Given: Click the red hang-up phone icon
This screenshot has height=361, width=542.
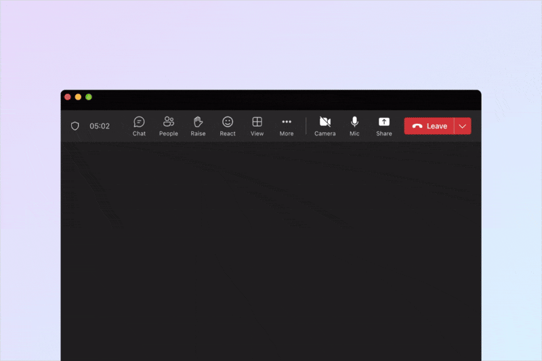Looking at the screenshot, I should click(417, 126).
